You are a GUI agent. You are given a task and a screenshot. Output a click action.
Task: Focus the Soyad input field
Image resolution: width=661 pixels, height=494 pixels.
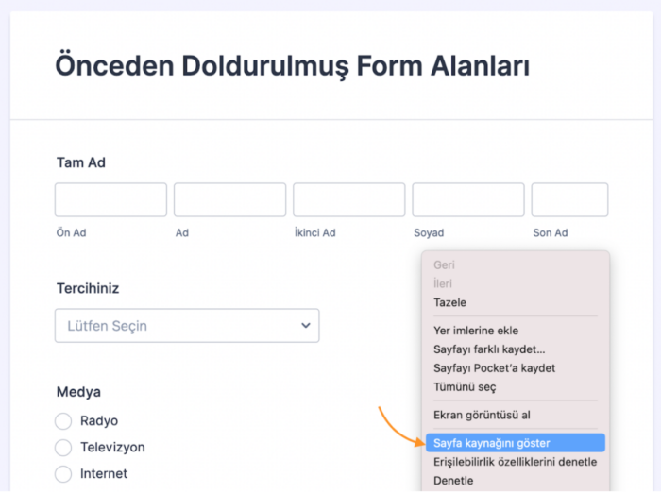pyautogui.click(x=467, y=200)
